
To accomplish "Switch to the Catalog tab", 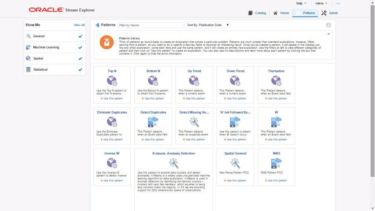I will coord(257,13).
